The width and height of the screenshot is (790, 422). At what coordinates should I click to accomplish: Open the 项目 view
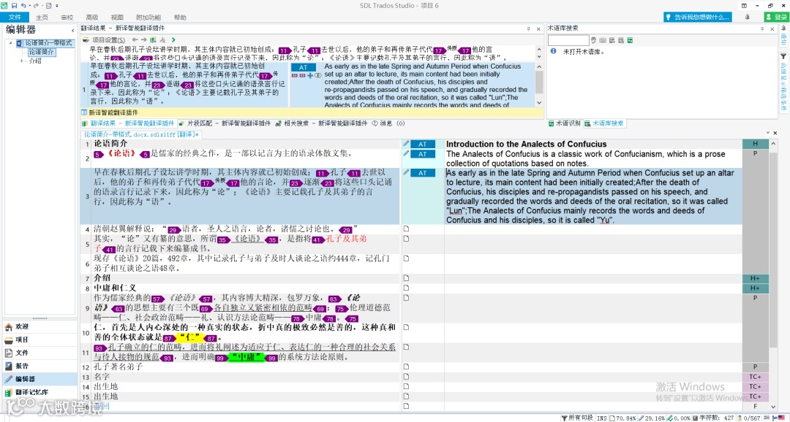point(39,339)
